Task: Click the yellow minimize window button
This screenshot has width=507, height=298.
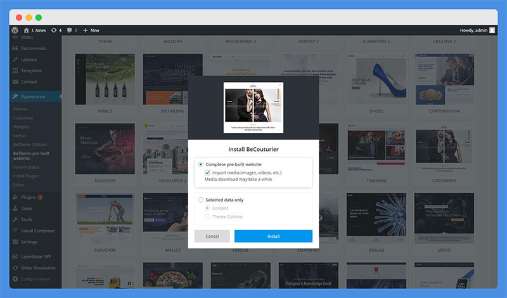Action: 29,18
